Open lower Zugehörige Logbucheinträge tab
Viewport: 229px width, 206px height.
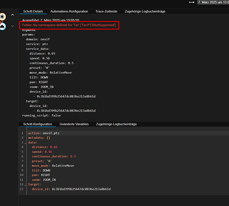click(116, 124)
